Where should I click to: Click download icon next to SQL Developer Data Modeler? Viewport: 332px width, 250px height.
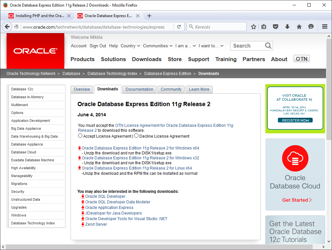click(83, 202)
